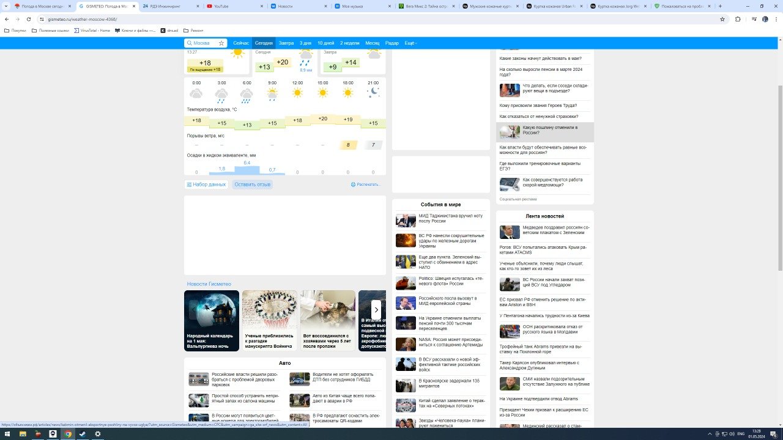The image size is (783, 440).
Task: Click the sunny weather icon for 12:00
Action: coord(297,92)
